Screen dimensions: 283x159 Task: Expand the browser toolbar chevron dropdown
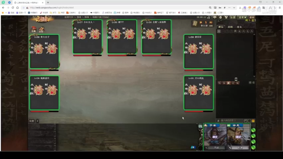tap(234, 7)
